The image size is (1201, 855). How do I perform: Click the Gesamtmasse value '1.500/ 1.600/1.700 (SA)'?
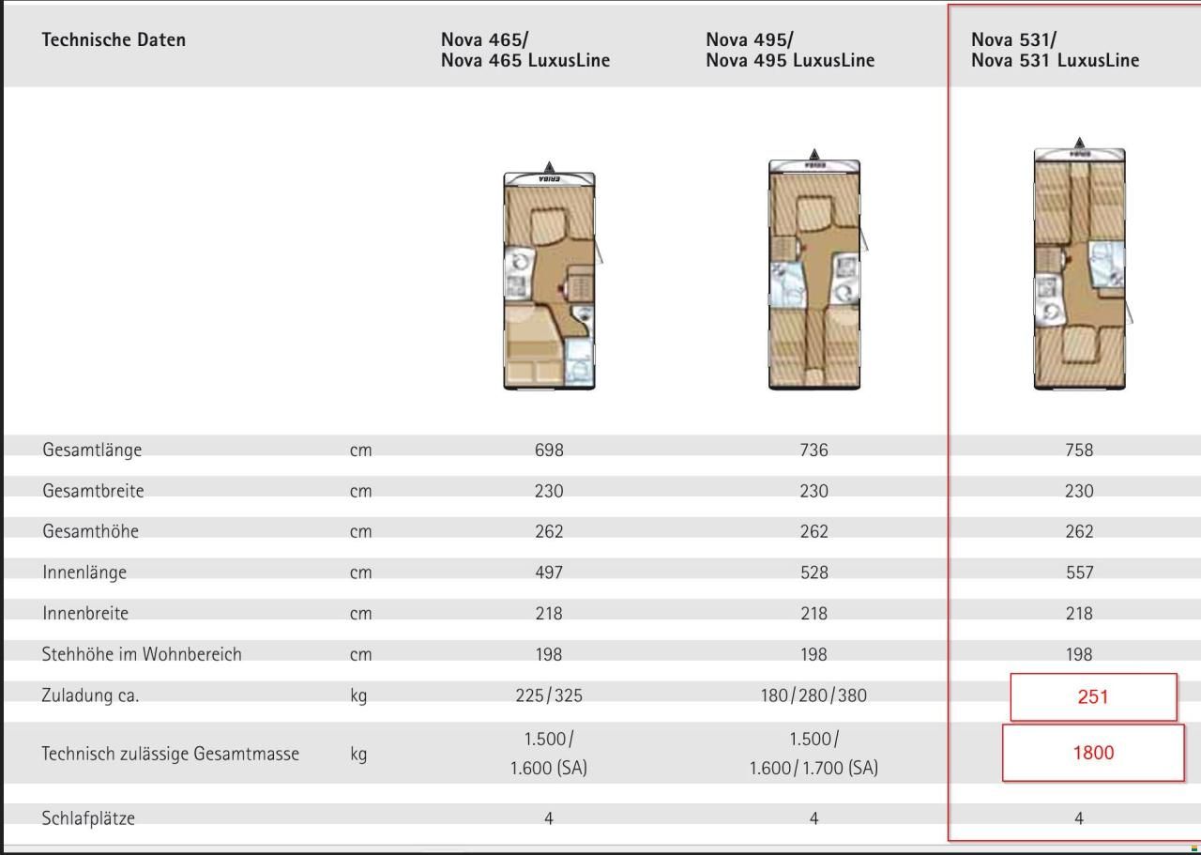(x=813, y=754)
